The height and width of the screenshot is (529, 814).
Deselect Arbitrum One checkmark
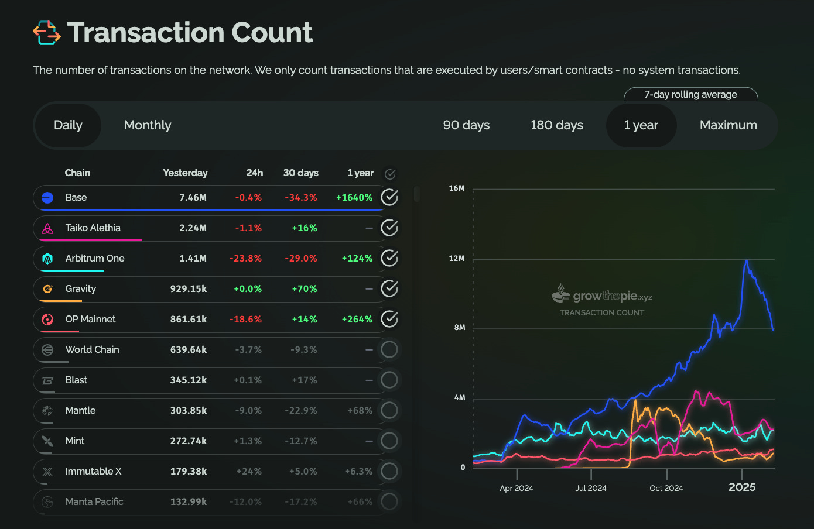click(389, 258)
